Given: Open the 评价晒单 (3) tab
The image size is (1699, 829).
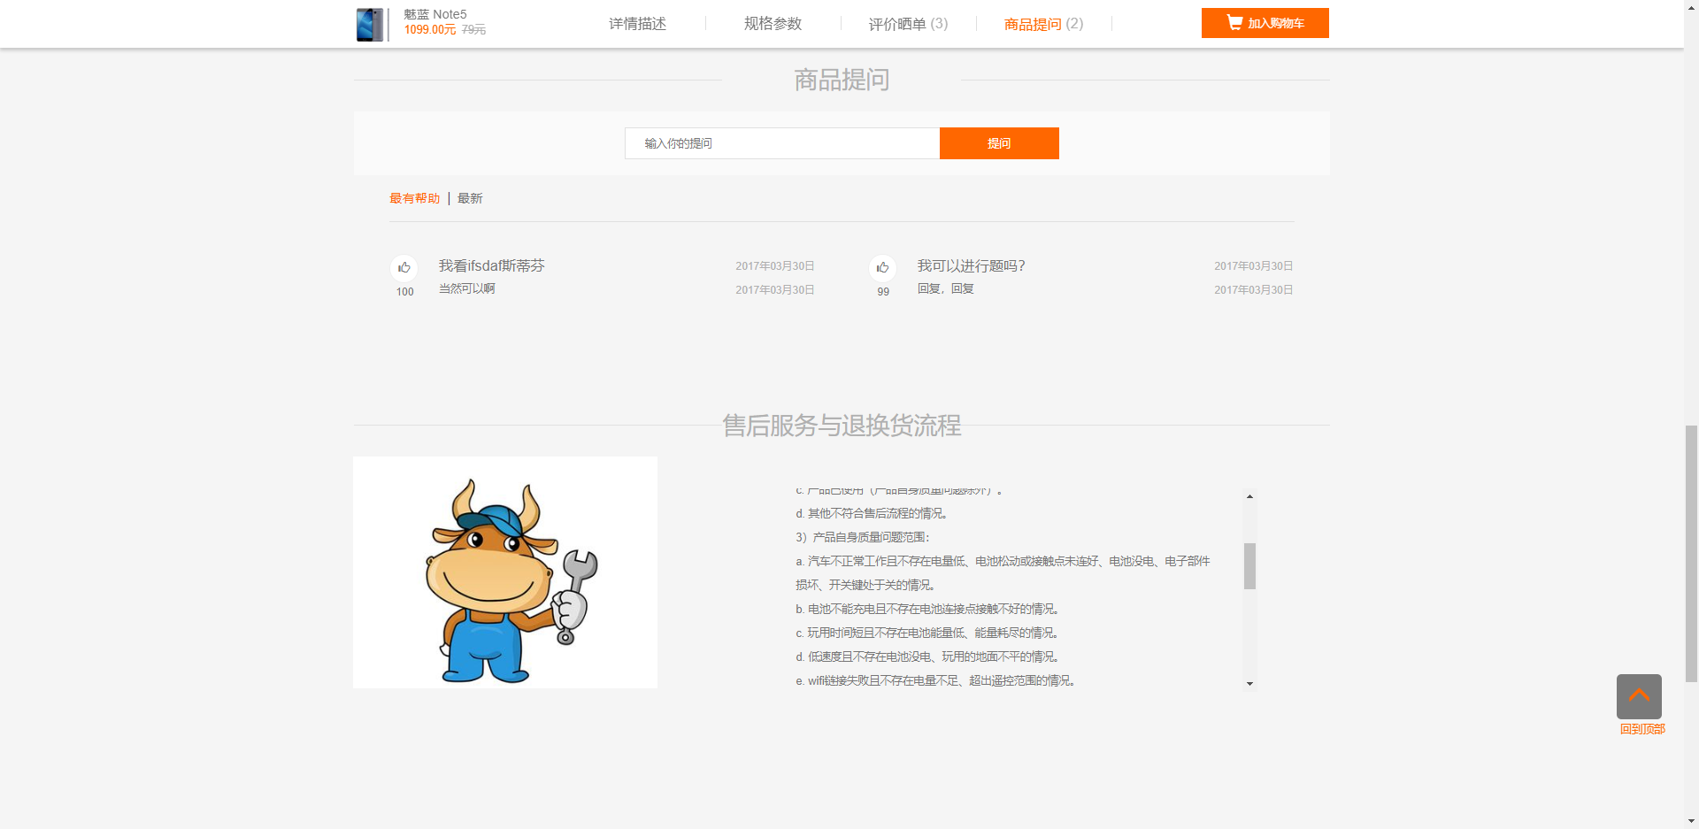Looking at the screenshot, I should [908, 24].
